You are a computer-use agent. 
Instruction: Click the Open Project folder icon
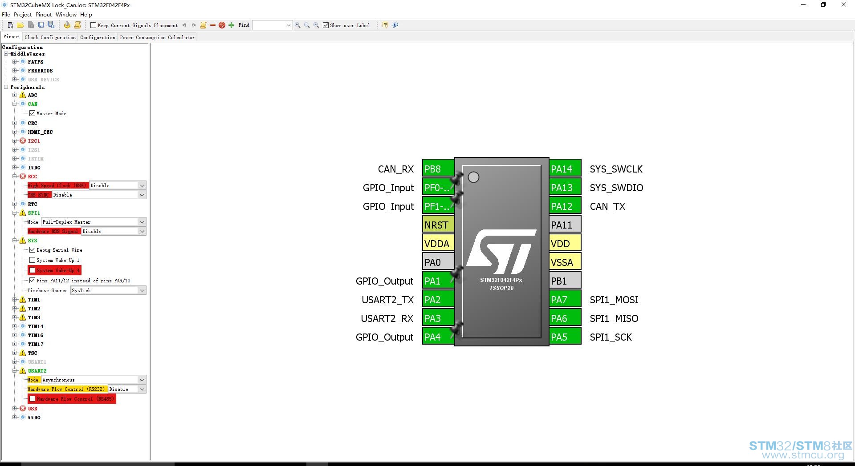[x=20, y=25]
